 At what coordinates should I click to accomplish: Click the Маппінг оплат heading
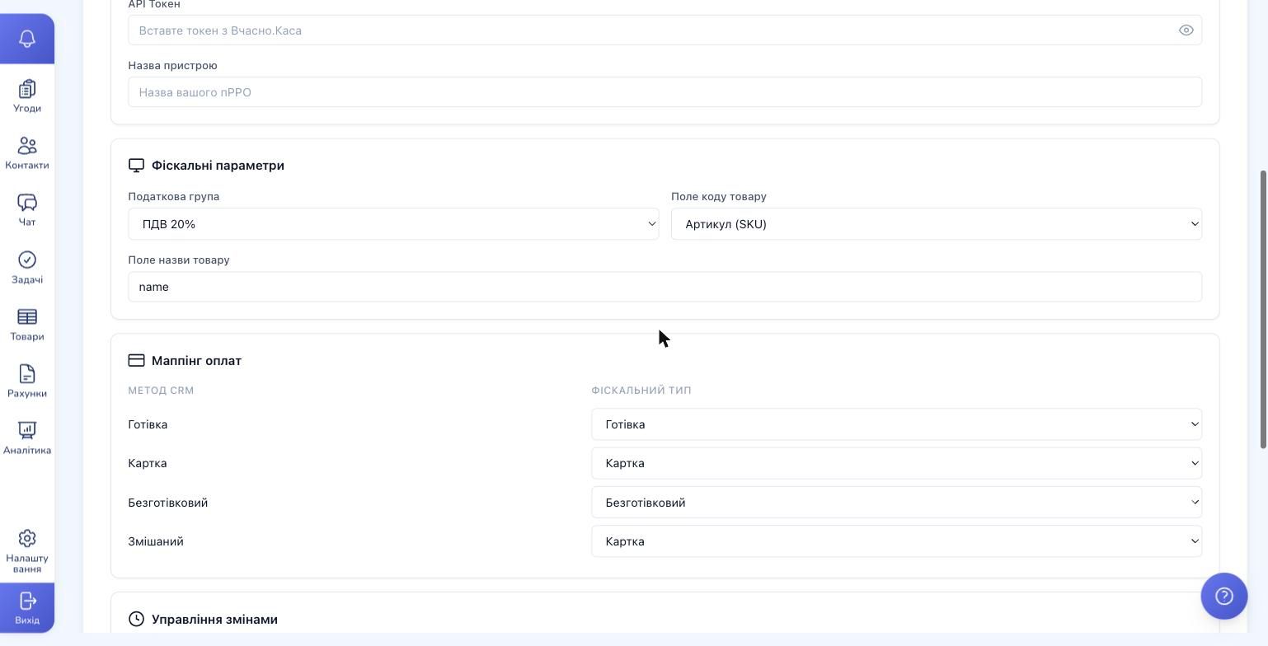click(x=196, y=361)
